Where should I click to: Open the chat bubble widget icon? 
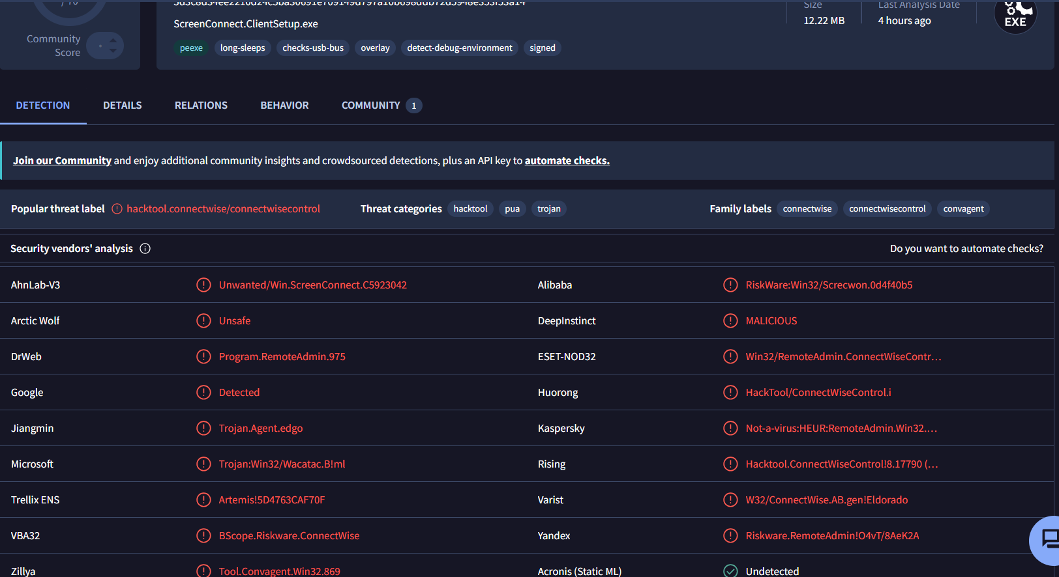1049,539
